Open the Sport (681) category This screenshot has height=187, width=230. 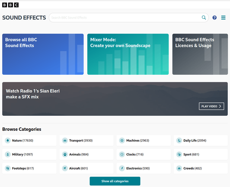201,154
